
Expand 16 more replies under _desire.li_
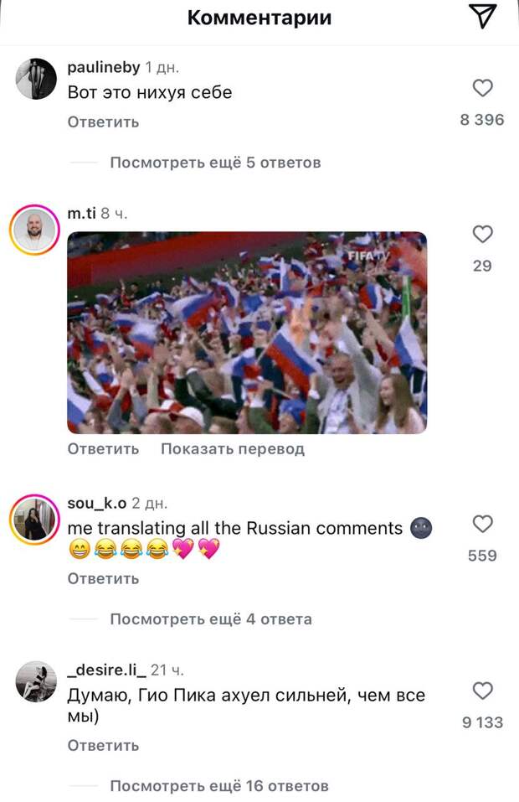point(219,786)
